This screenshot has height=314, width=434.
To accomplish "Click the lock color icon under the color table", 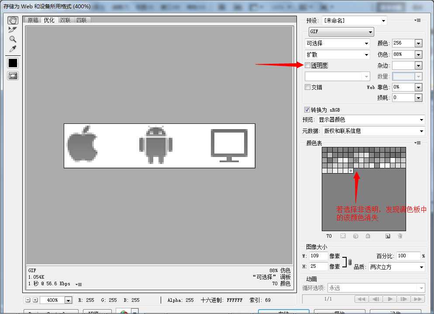I will (x=368, y=236).
